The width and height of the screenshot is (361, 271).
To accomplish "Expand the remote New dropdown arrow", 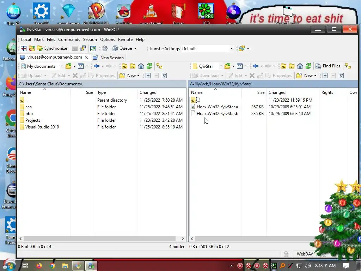I will click(316, 76).
